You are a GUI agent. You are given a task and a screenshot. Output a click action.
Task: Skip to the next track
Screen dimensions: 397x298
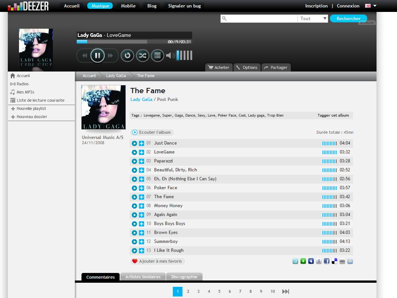pos(110,56)
